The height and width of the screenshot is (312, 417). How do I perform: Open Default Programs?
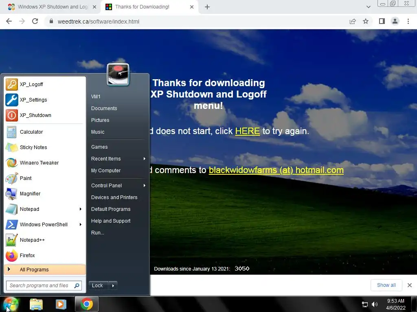coord(111,209)
